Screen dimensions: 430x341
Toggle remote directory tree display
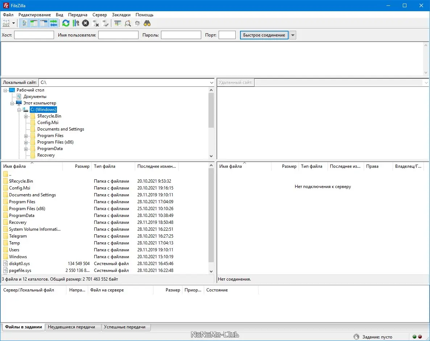click(x=44, y=24)
